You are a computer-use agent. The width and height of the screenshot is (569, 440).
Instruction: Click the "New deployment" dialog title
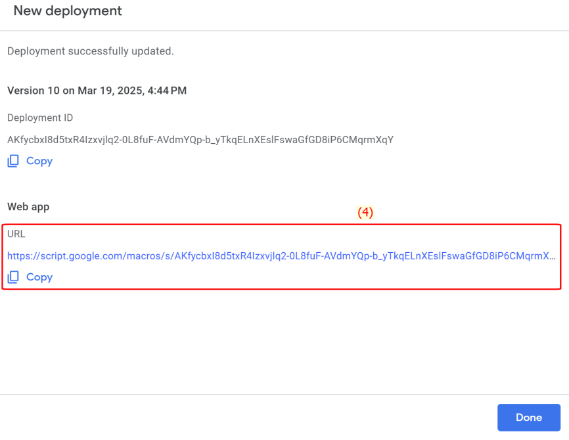point(68,11)
